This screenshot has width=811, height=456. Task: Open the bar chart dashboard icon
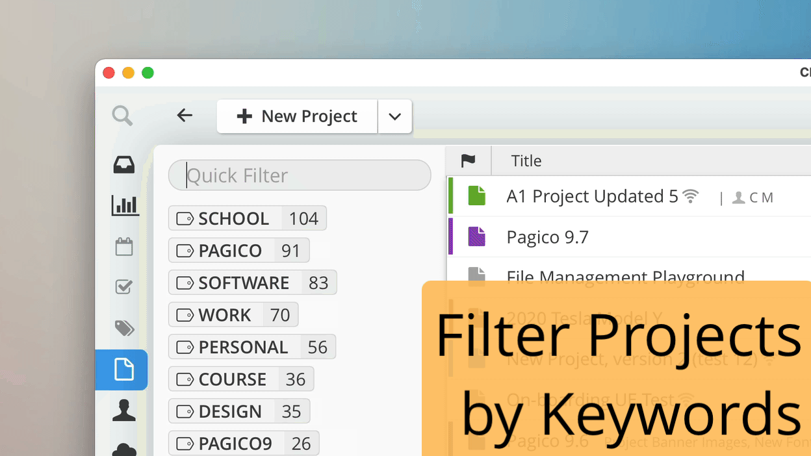point(125,206)
